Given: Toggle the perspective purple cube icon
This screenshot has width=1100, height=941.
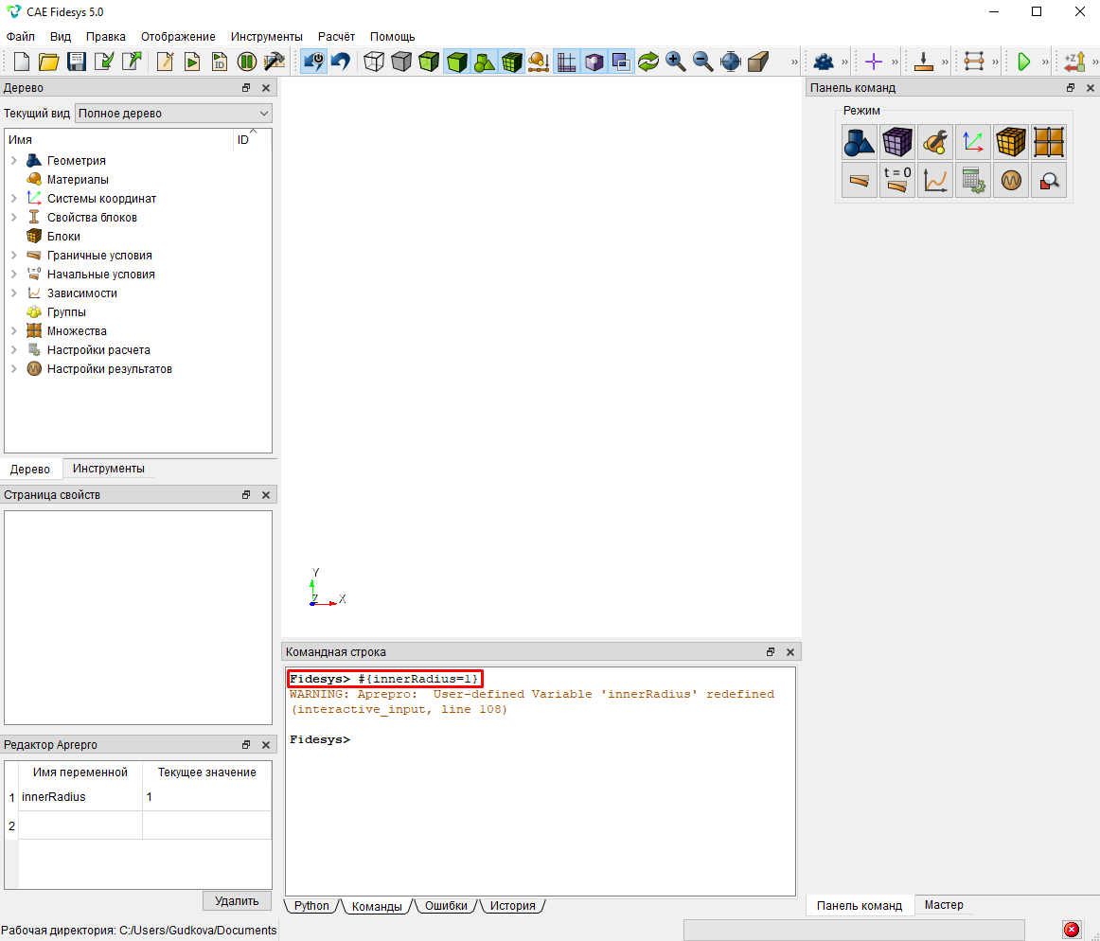Looking at the screenshot, I should [594, 62].
